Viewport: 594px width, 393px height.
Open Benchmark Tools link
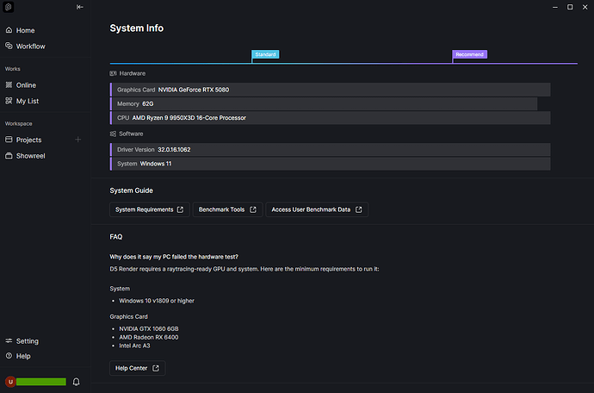click(x=227, y=209)
